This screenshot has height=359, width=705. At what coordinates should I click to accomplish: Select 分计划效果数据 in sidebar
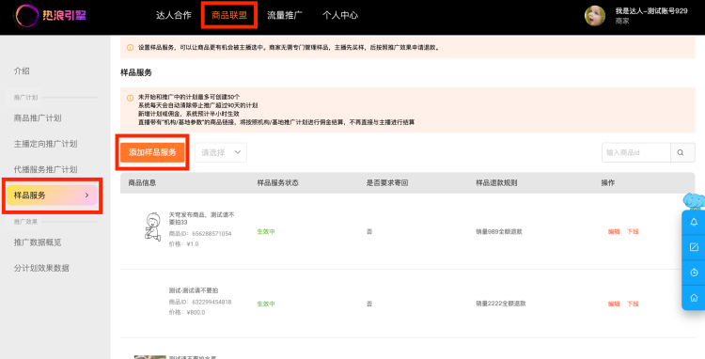[x=41, y=268]
